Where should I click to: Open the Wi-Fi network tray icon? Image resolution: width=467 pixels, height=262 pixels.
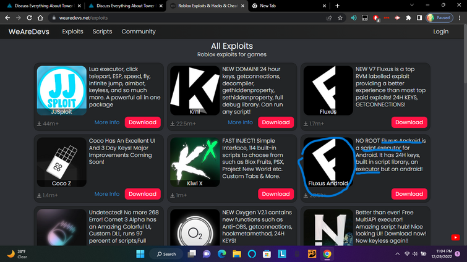coord(407,254)
